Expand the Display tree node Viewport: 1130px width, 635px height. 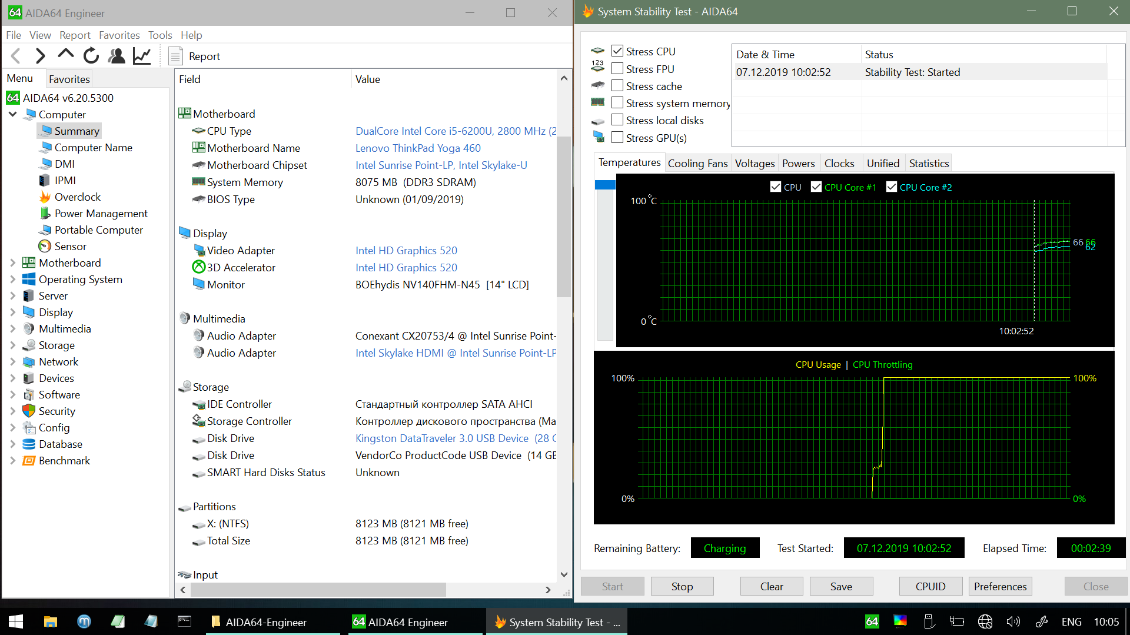[12, 312]
